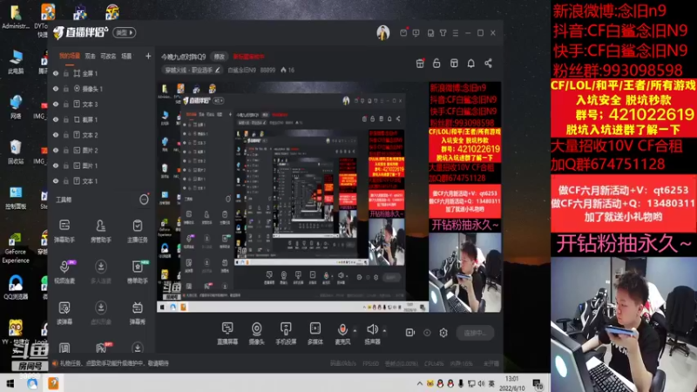Click the record icon in bottom bar

pyautogui.click(x=409, y=333)
